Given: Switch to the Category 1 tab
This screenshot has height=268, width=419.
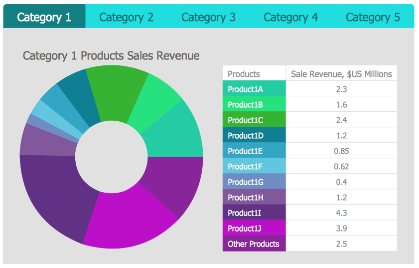Looking at the screenshot, I should pyautogui.click(x=44, y=17).
